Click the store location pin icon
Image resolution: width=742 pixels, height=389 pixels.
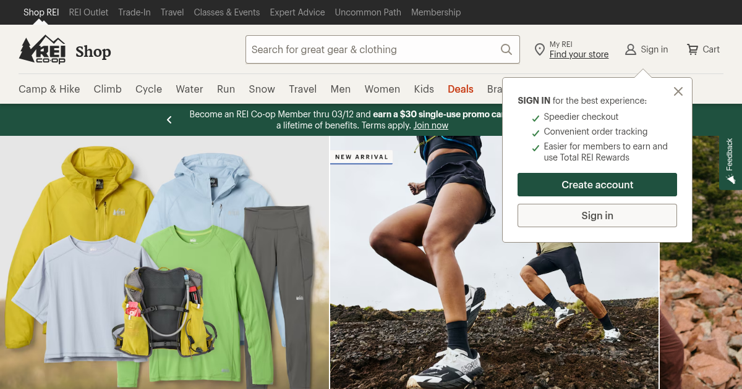539,49
